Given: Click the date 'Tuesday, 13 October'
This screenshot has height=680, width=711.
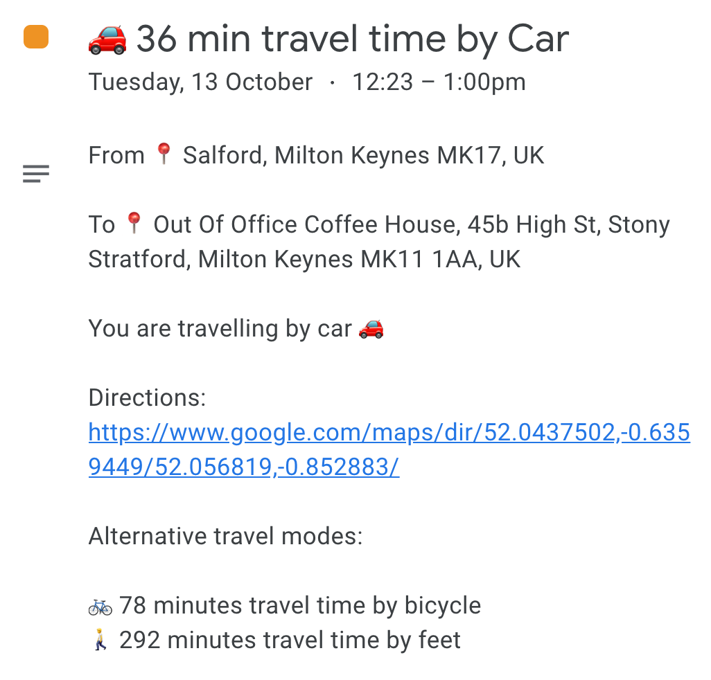Looking at the screenshot, I should coord(200,82).
